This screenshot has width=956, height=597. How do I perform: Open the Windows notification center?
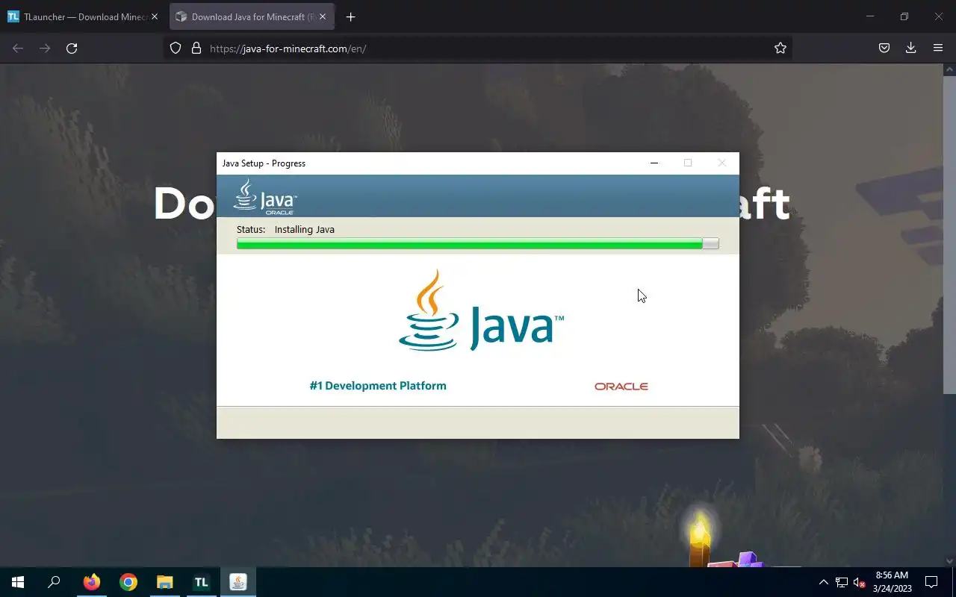tap(931, 582)
